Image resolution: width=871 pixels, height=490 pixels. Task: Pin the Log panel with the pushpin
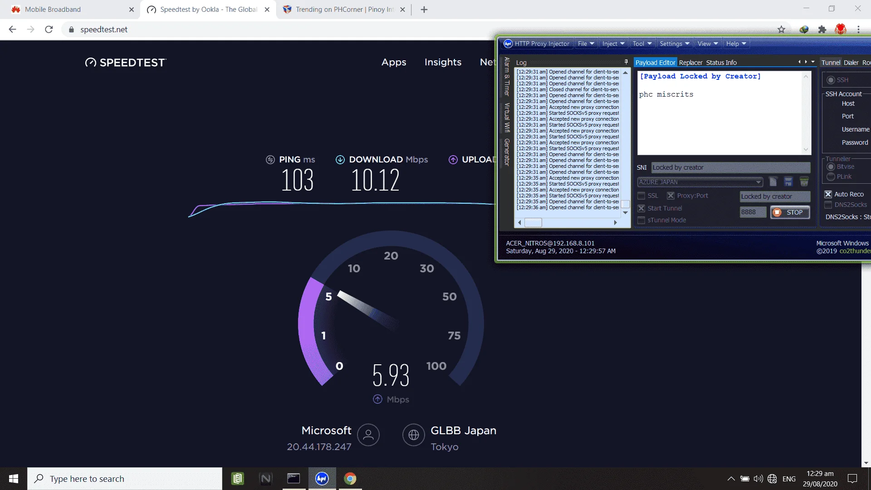[626, 62]
